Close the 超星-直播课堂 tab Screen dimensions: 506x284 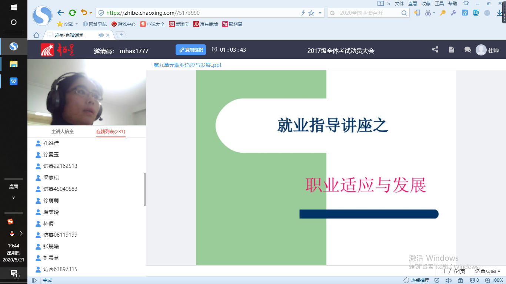click(108, 35)
